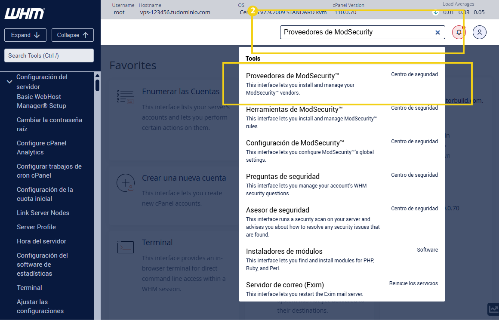The width and height of the screenshot is (499, 320).
Task: Open Ajustar las configuraciones
Action: (x=40, y=306)
